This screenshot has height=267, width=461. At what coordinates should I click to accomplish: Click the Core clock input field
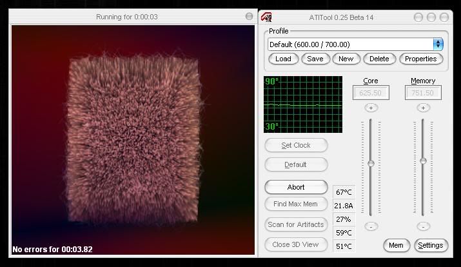(x=371, y=93)
